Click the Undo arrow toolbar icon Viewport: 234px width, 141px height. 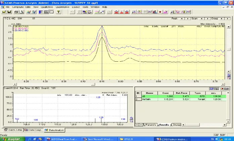[72, 12]
